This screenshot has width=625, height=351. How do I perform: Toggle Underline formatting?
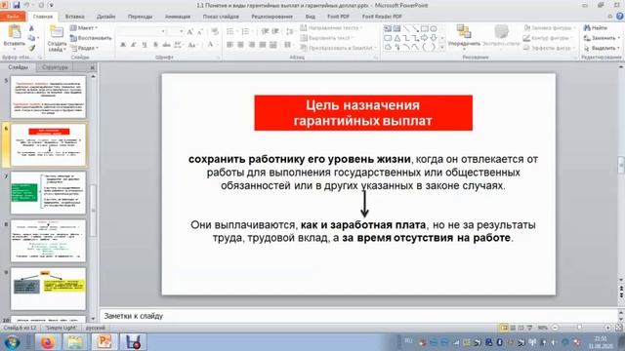(x=145, y=45)
